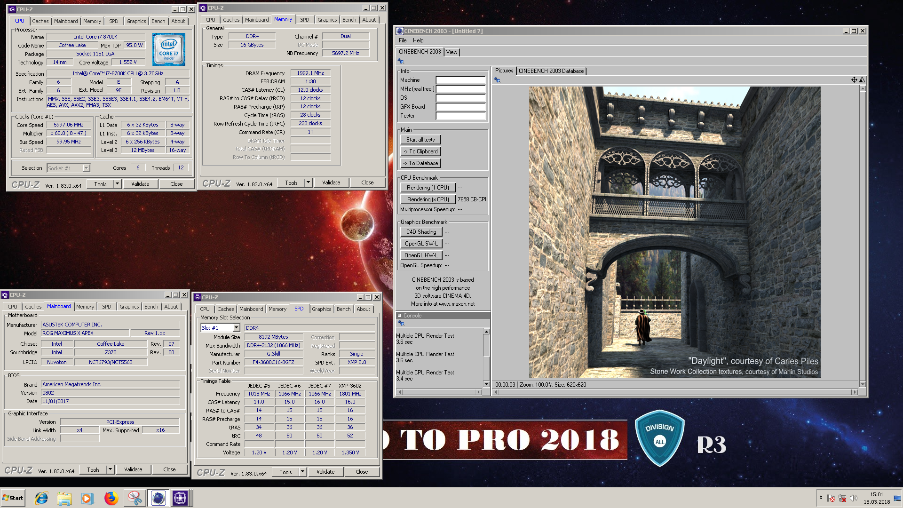Open Tools dropdown arrow in CPU-Z Memory window
Screen dimensions: 903x508
(x=308, y=183)
